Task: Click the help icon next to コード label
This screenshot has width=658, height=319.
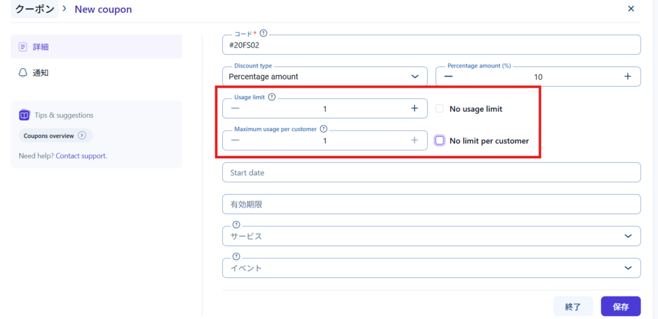Action: [263, 33]
